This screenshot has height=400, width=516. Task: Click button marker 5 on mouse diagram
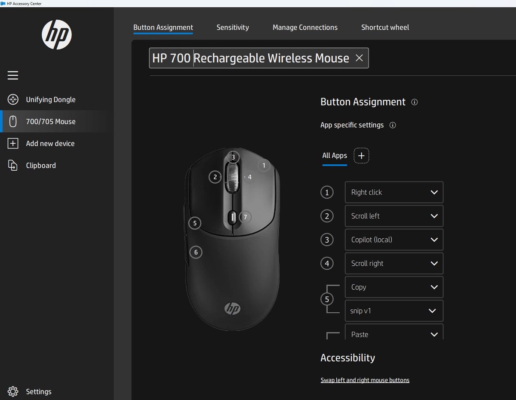tap(195, 223)
